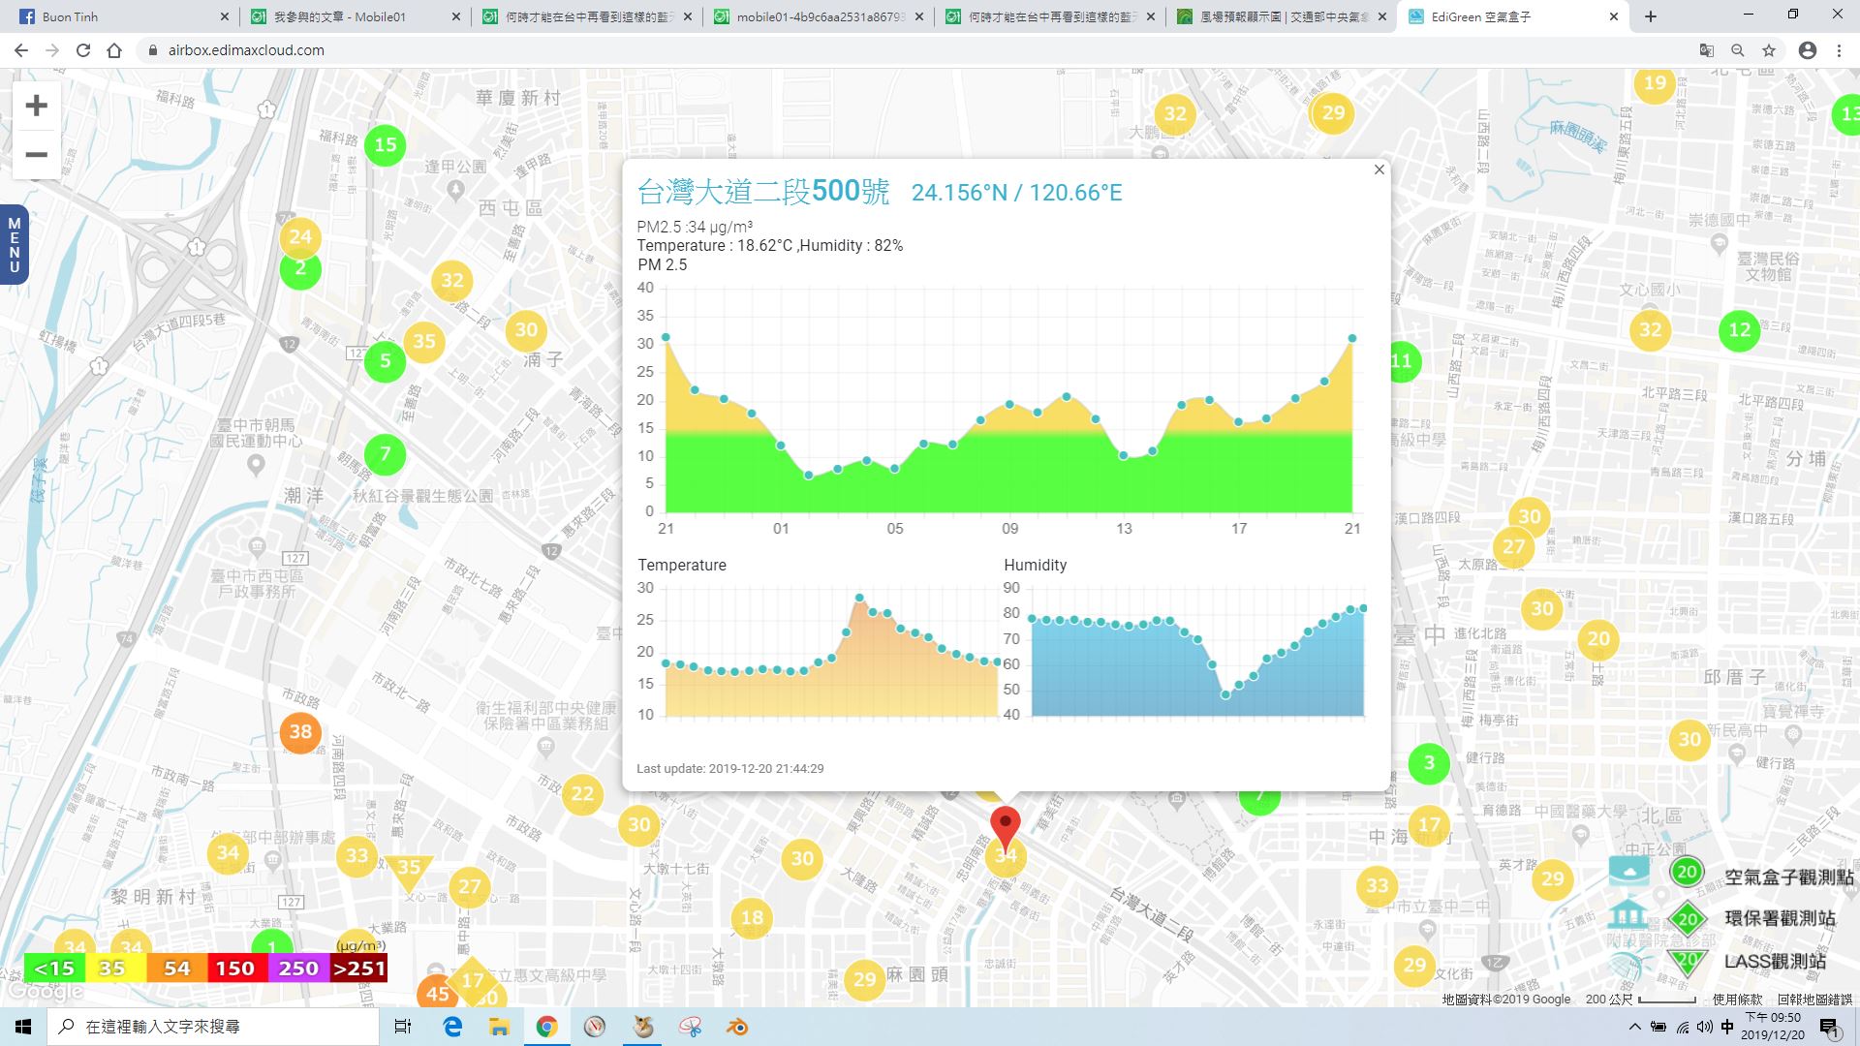Open 回報地圖錯誤 report map error link
The image size is (1860, 1046).
[1814, 999]
